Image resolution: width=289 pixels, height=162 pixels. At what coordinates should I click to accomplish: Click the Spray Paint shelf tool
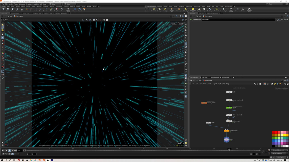57,9
